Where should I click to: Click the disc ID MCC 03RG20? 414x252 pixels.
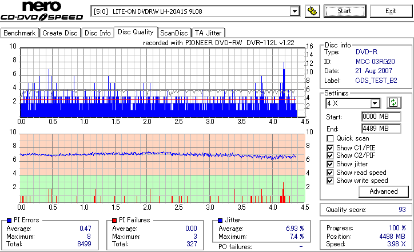375,62
